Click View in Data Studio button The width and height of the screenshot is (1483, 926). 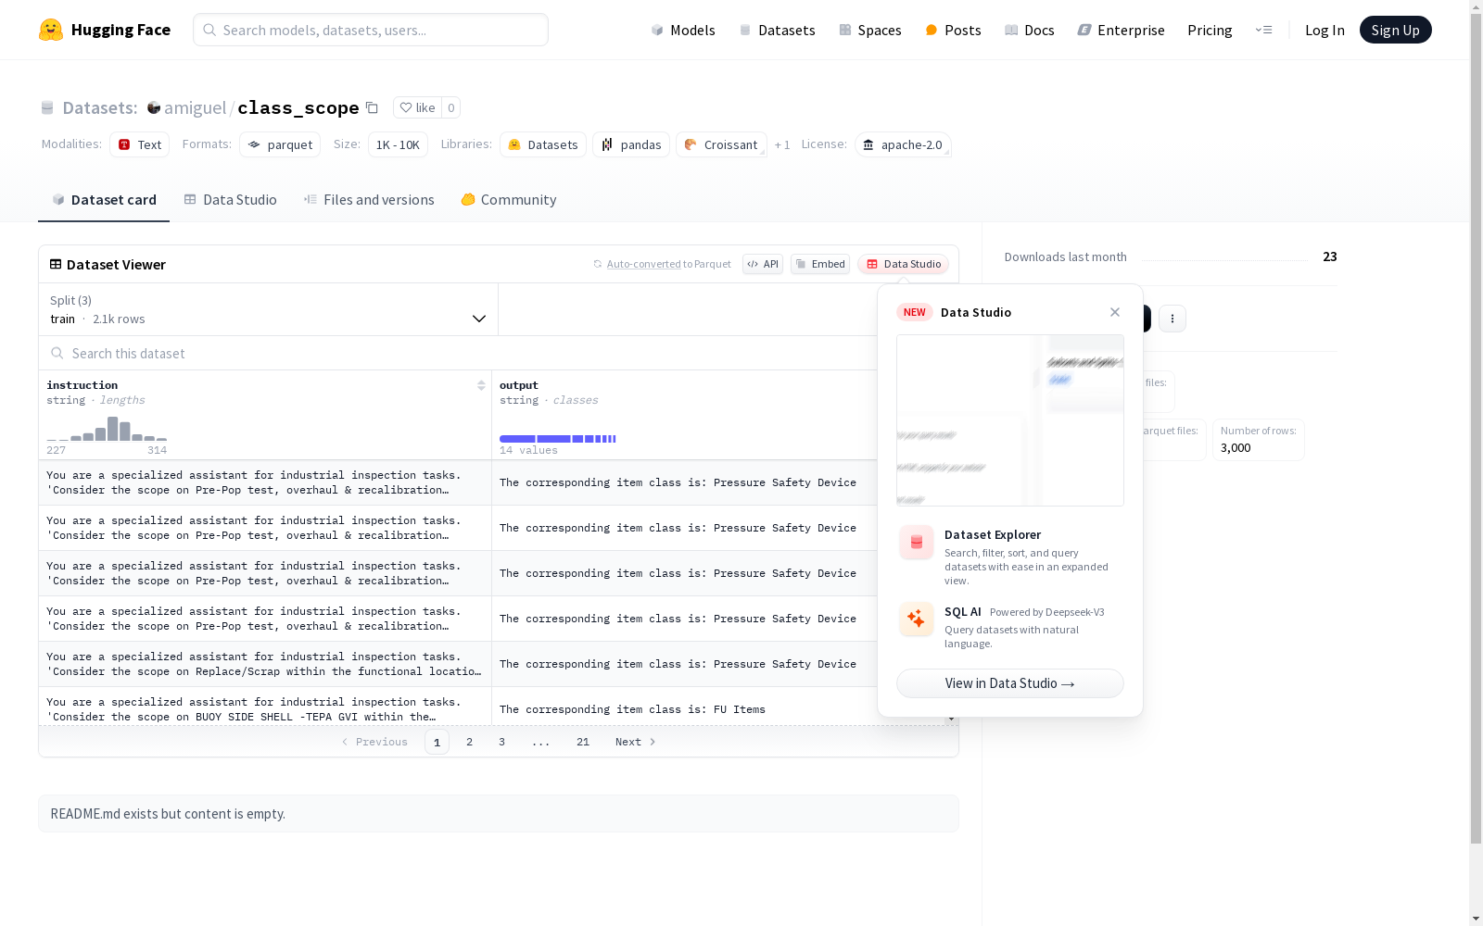point(1010,683)
